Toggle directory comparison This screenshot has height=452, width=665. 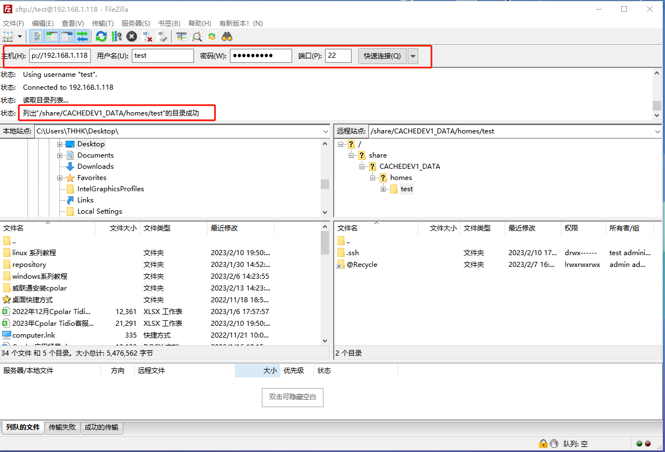[197, 36]
